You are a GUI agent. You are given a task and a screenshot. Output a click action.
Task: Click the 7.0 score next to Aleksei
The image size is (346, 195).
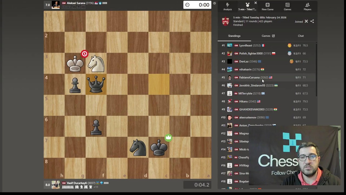coord(48,5)
